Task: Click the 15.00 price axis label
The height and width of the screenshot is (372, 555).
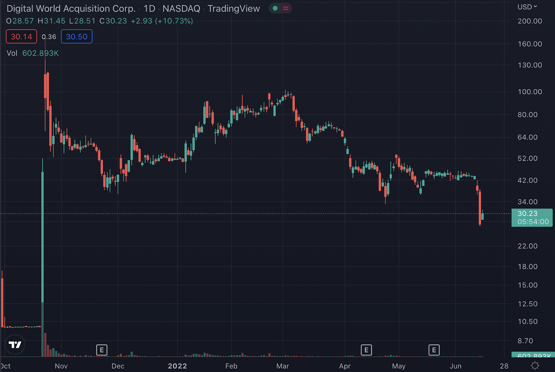Action: 528,285
